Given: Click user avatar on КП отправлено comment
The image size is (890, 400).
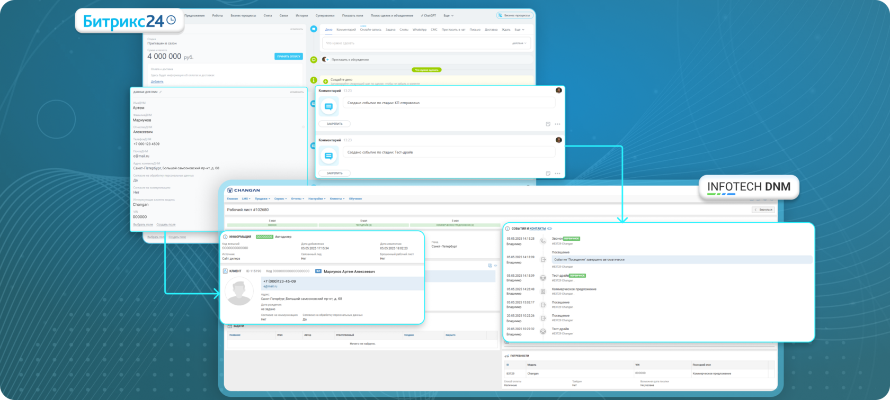Looking at the screenshot, I should pos(558,90).
